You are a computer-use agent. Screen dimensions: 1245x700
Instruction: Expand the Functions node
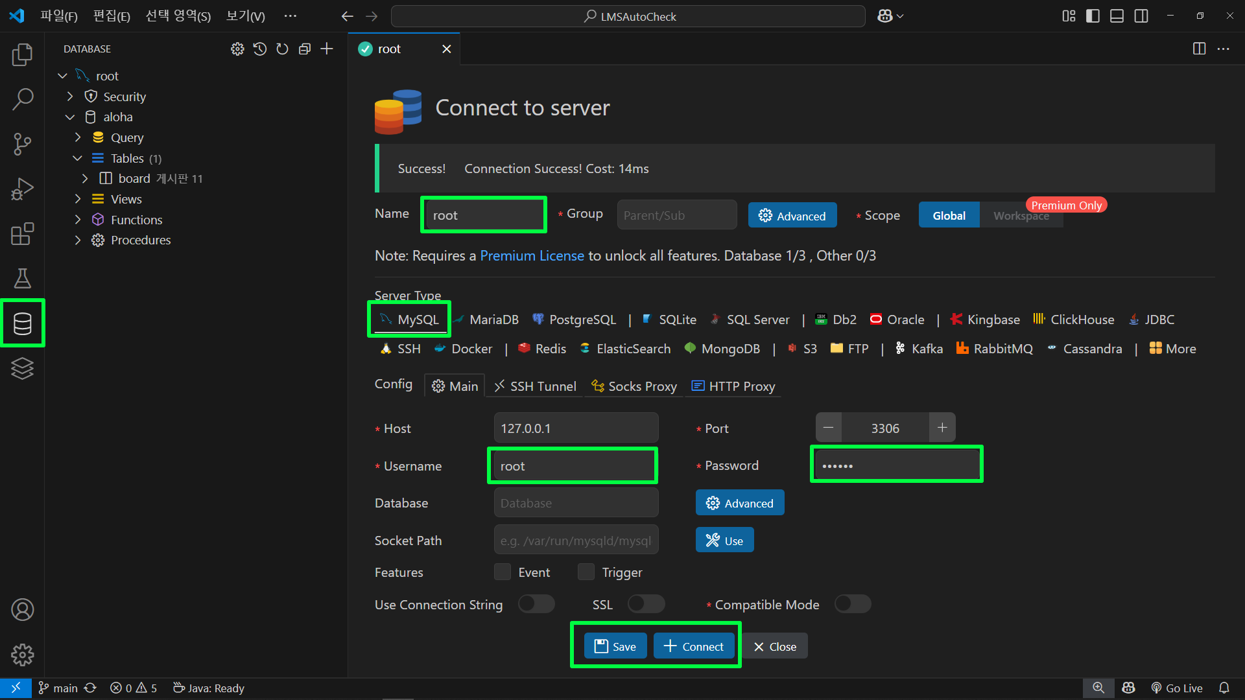78,220
